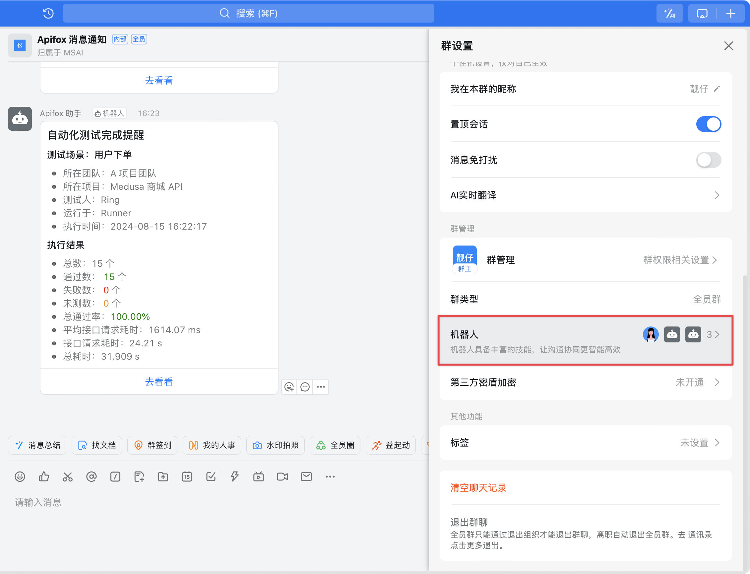750x574 pixels.
Task: Click 群签到 quick action tab
Action: pyautogui.click(x=153, y=445)
